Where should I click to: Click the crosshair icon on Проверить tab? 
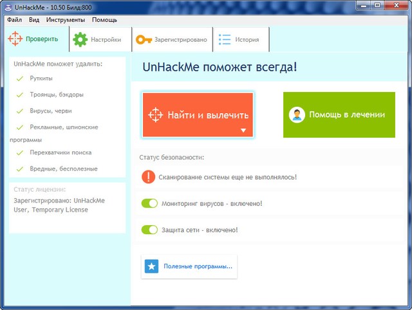(x=15, y=39)
